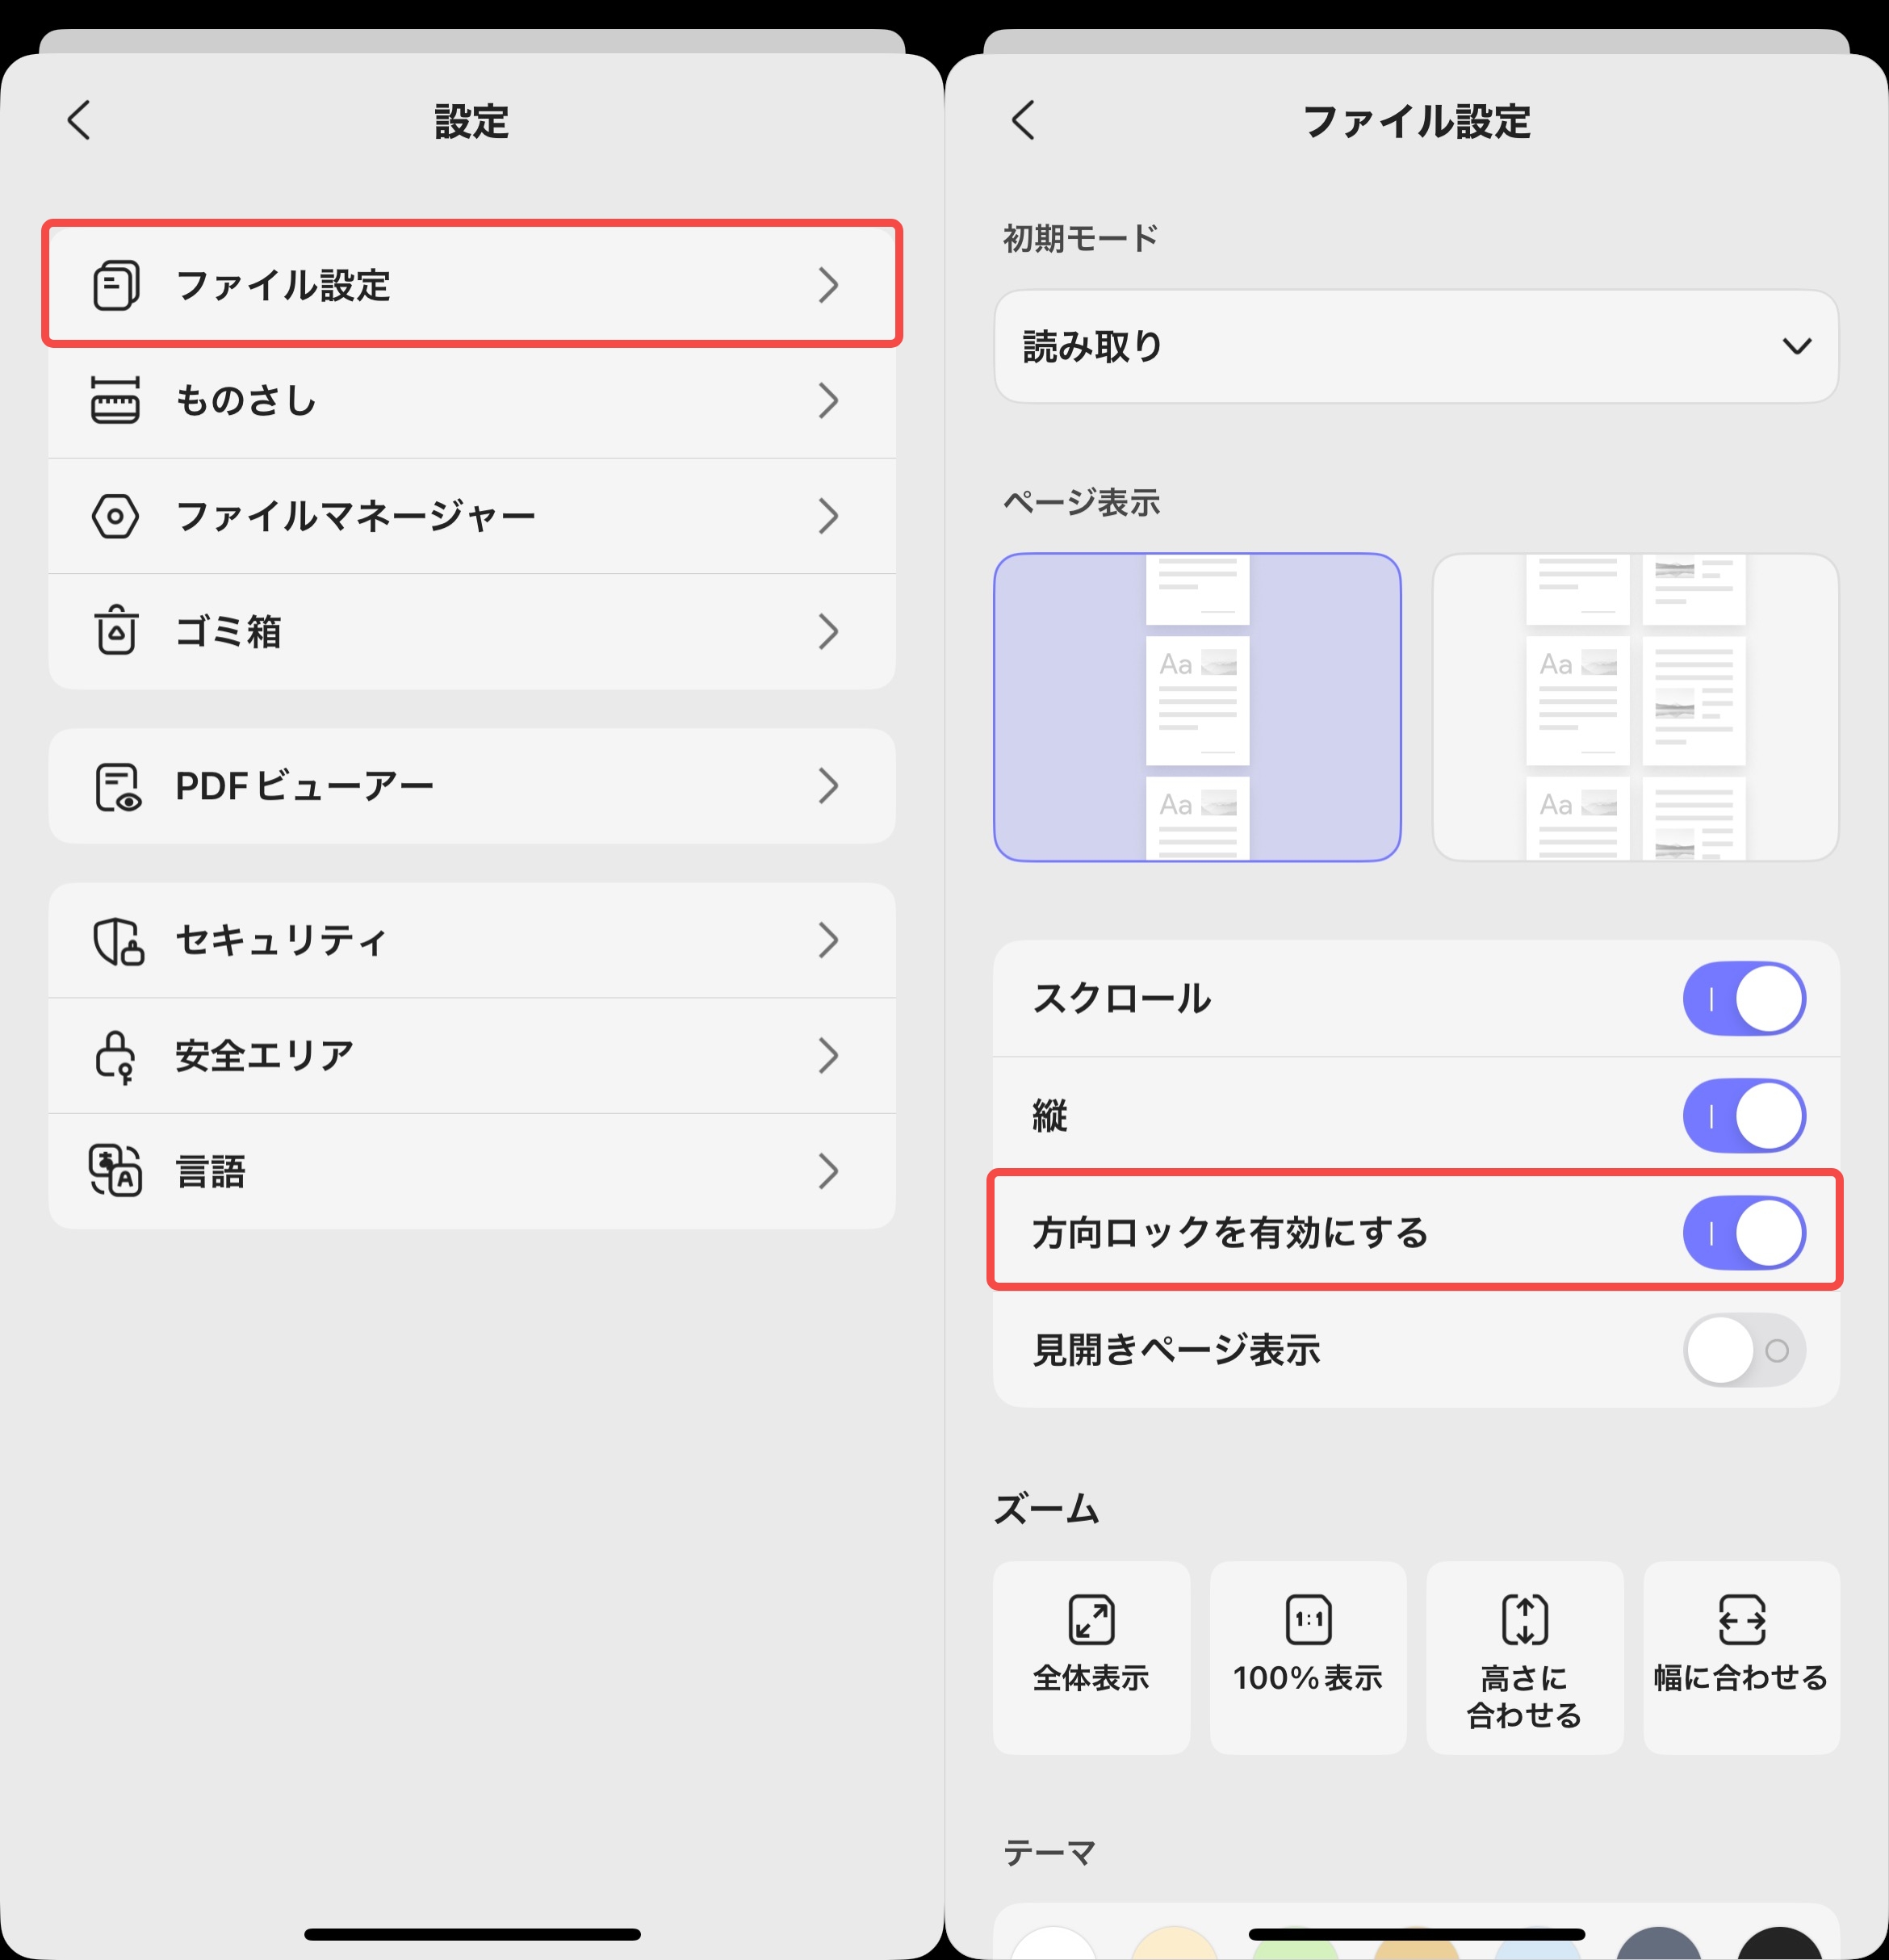Image resolution: width=1889 pixels, height=1960 pixels.
Task: Click the ファイル設定 document icon
Action: [x=115, y=285]
